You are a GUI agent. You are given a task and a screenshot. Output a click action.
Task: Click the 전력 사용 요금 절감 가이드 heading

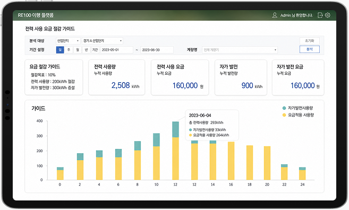coord(50,29)
